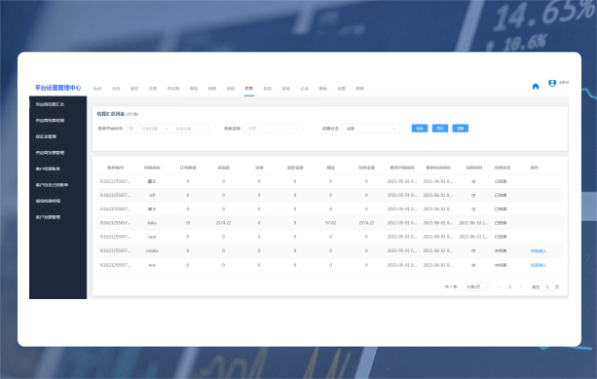Click 结算确认 link in the cokaka row

(x=539, y=251)
